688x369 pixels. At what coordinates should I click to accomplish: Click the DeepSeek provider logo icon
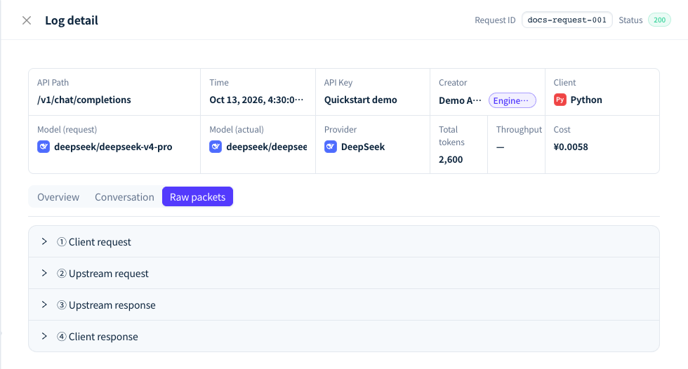331,147
